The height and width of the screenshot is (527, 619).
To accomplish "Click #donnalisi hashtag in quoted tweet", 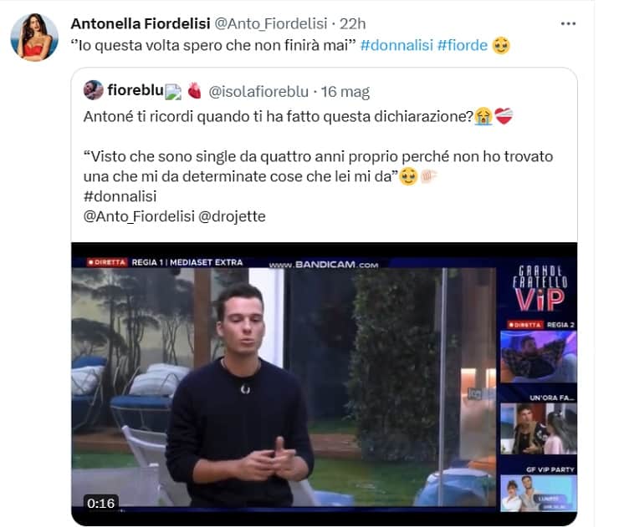I will (120, 196).
